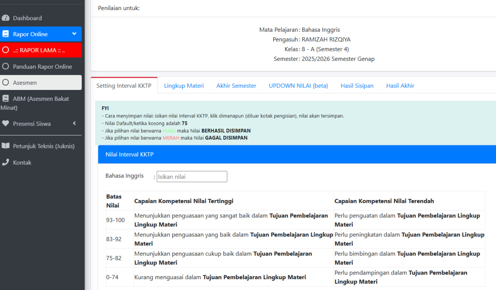The height and width of the screenshot is (290, 496).
Task: Open the UPDOWN NILAI (beta) tab
Action: click(x=298, y=86)
